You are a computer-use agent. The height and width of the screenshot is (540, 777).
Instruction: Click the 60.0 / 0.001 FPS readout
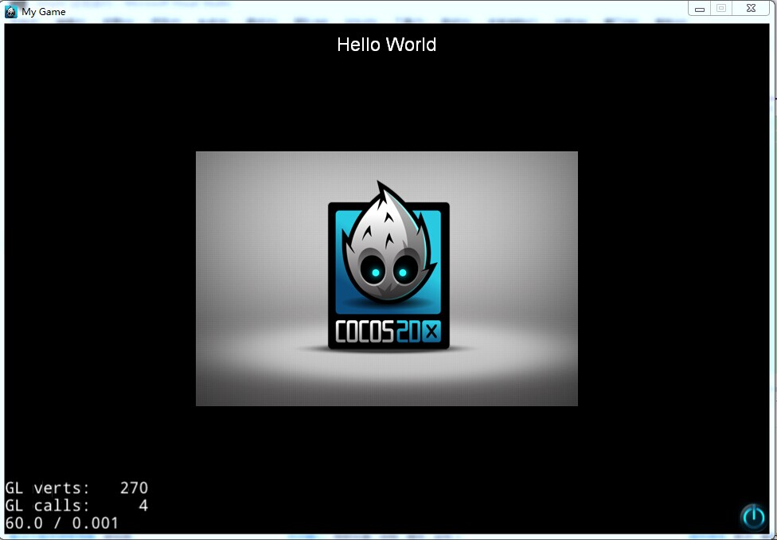point(62,523)
